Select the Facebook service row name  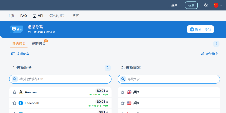[x=32, y=103]
